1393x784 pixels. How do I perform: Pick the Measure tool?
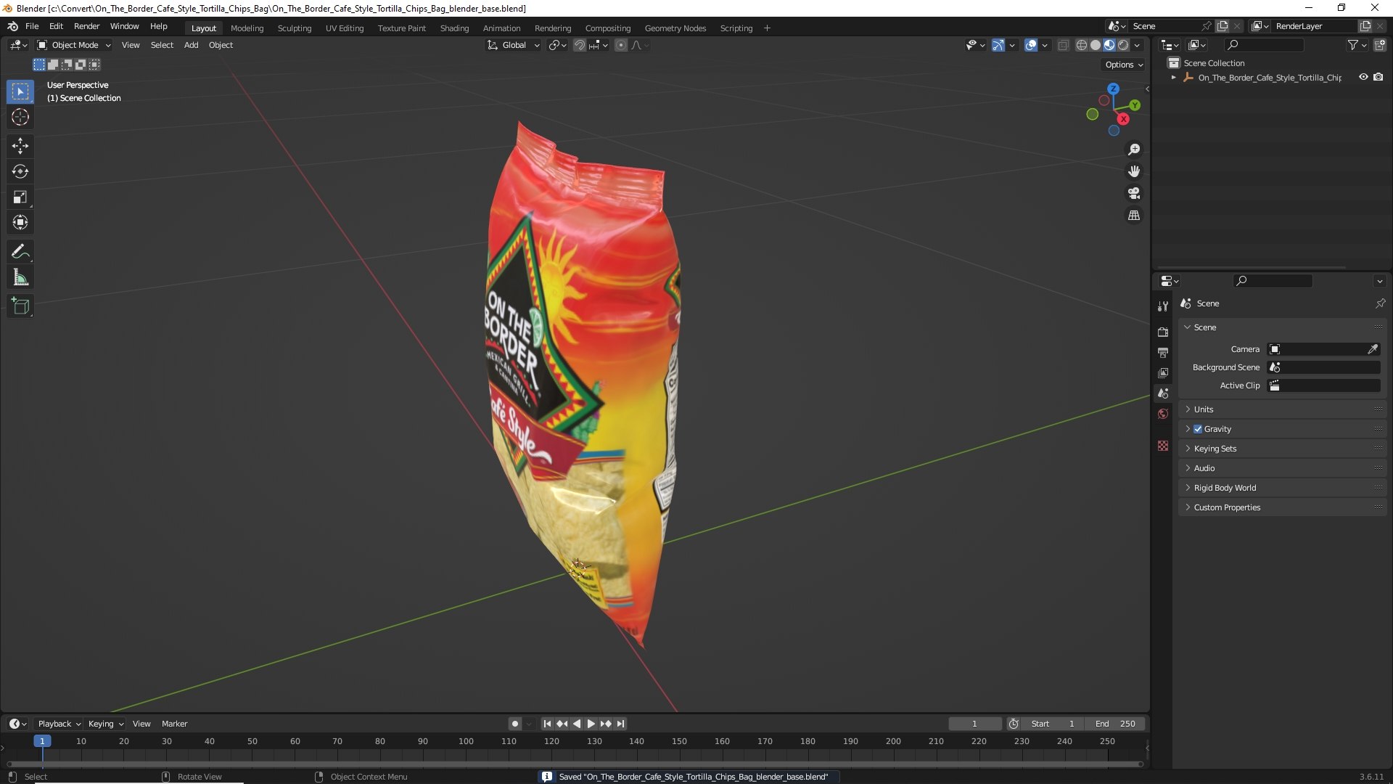(x=20, y=277)
